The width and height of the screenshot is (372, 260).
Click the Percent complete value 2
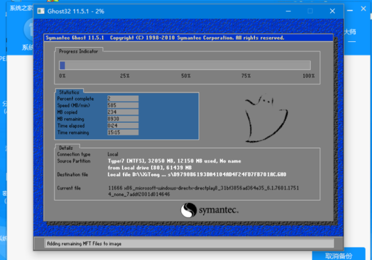[122, 98]
